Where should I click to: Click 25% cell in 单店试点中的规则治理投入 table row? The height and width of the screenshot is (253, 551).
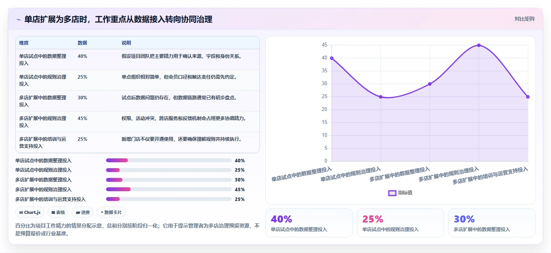coord(82,77)
